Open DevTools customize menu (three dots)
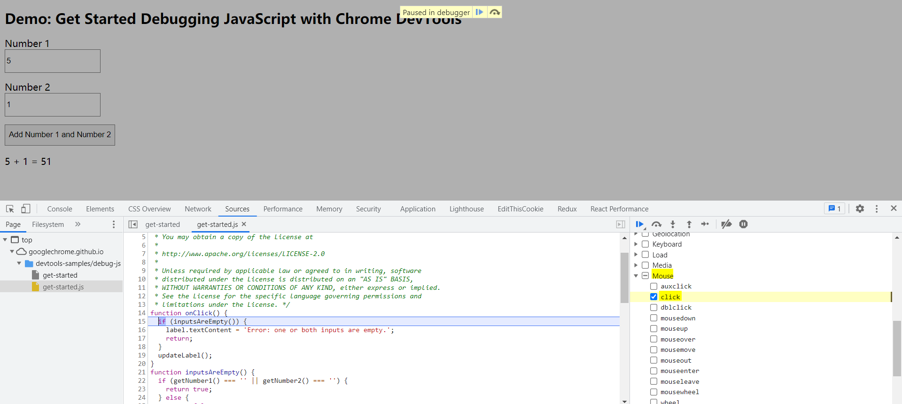The image size is (902, 404). pos(877,209)
